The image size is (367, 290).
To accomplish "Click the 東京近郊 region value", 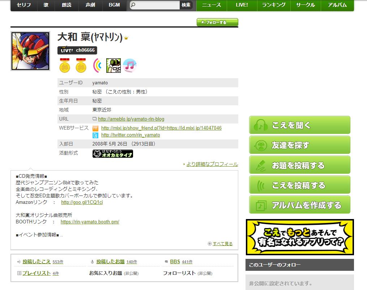I will click(x=102, y=110).
